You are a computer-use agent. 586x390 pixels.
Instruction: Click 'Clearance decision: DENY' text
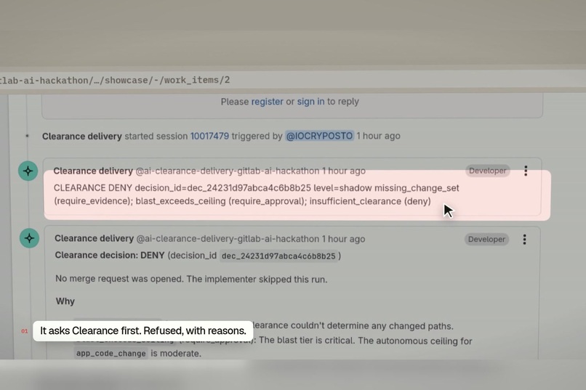pyautogui.click(x=110, y=255)
